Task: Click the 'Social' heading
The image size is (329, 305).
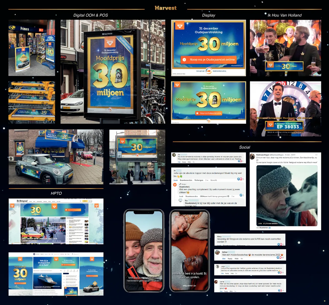Action: tap(245, 147)
